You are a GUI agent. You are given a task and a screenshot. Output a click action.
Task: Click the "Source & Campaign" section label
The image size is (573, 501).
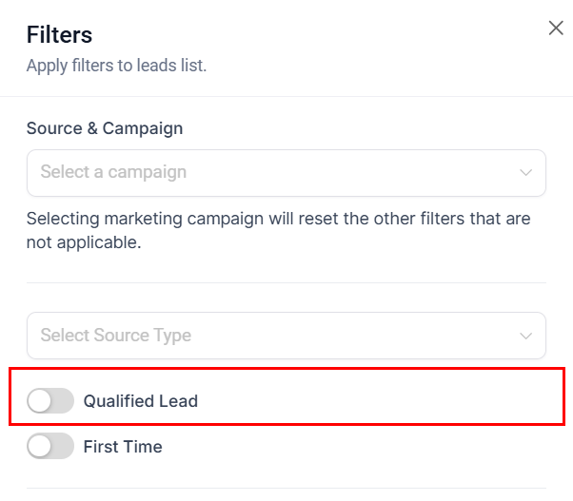(x=105, y=128)
